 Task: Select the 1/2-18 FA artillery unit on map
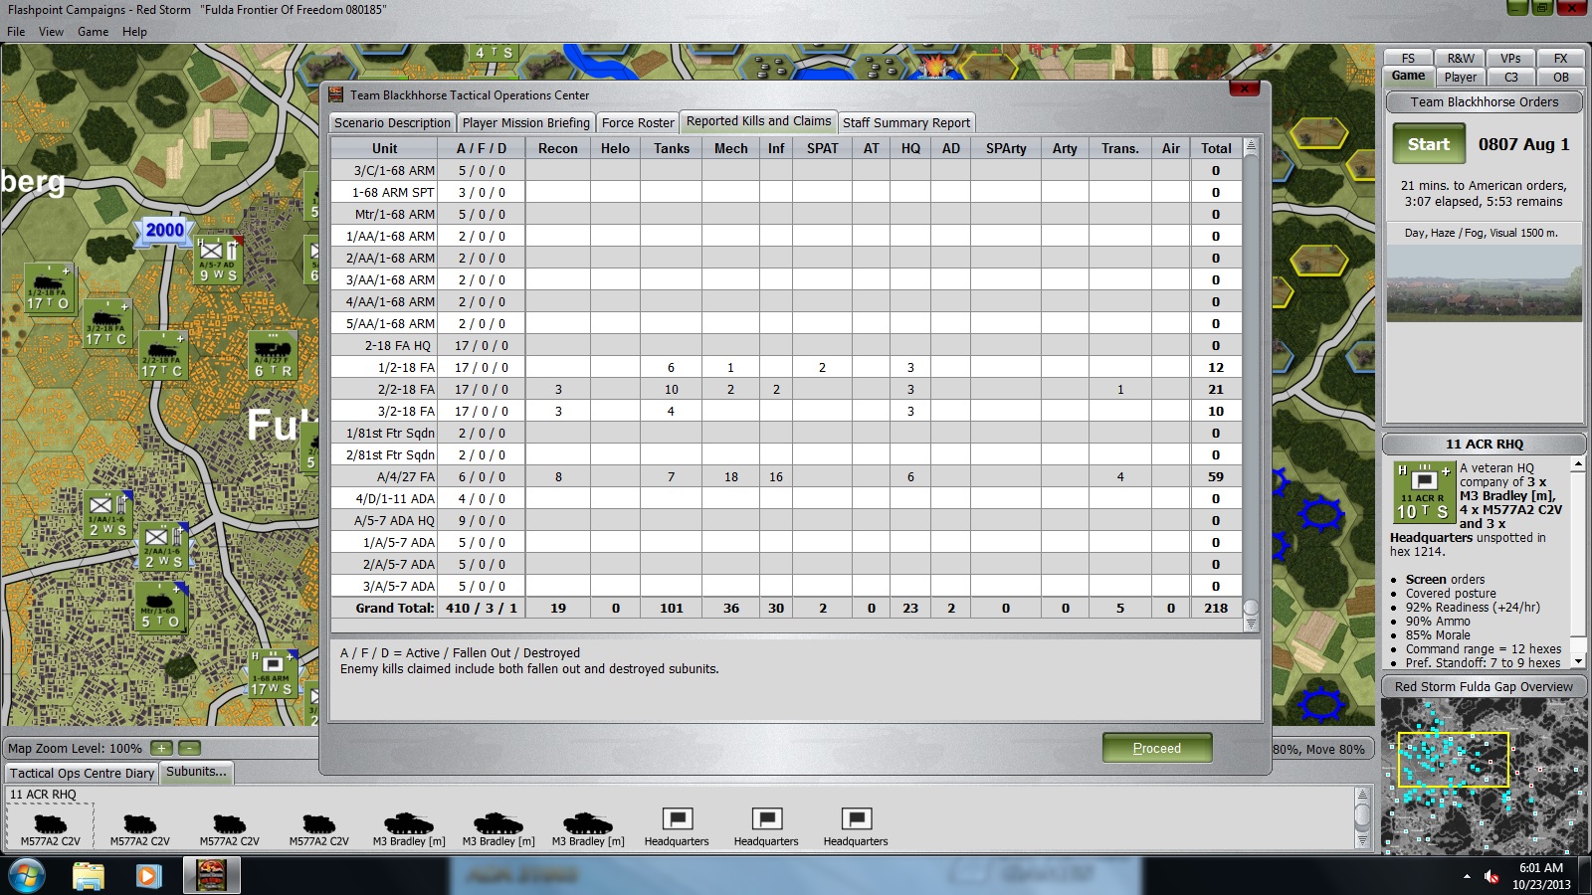click(x=48, y=288)
